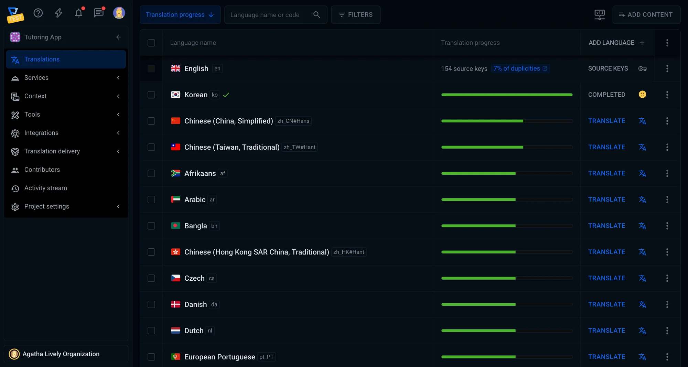Click the lightning bolt quick actions icon
688x367 pixels.
point(58,13)
